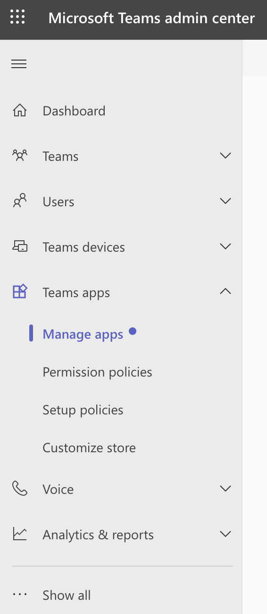267x614 pixels.
Task: Select the Teams navigation item
Action: point(60,157)
